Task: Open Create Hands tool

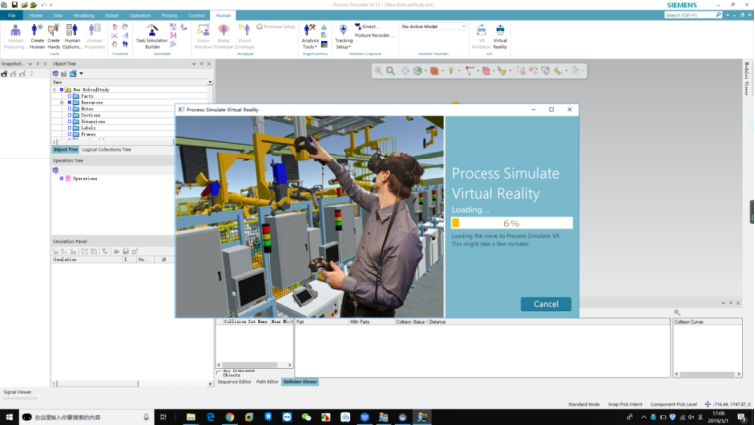Action: [54, 32]
